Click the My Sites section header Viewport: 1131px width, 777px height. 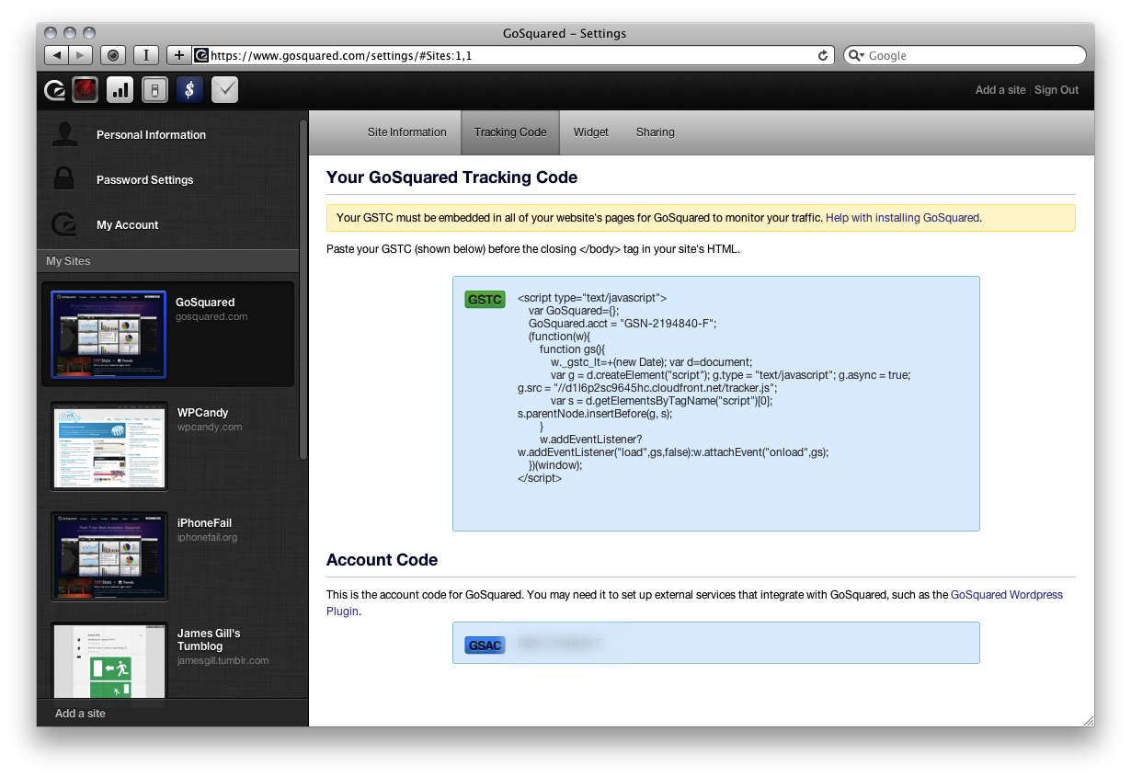pos(167,261)
